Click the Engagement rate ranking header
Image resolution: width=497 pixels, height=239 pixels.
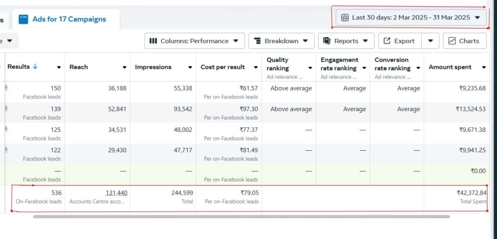coord(339,64)
